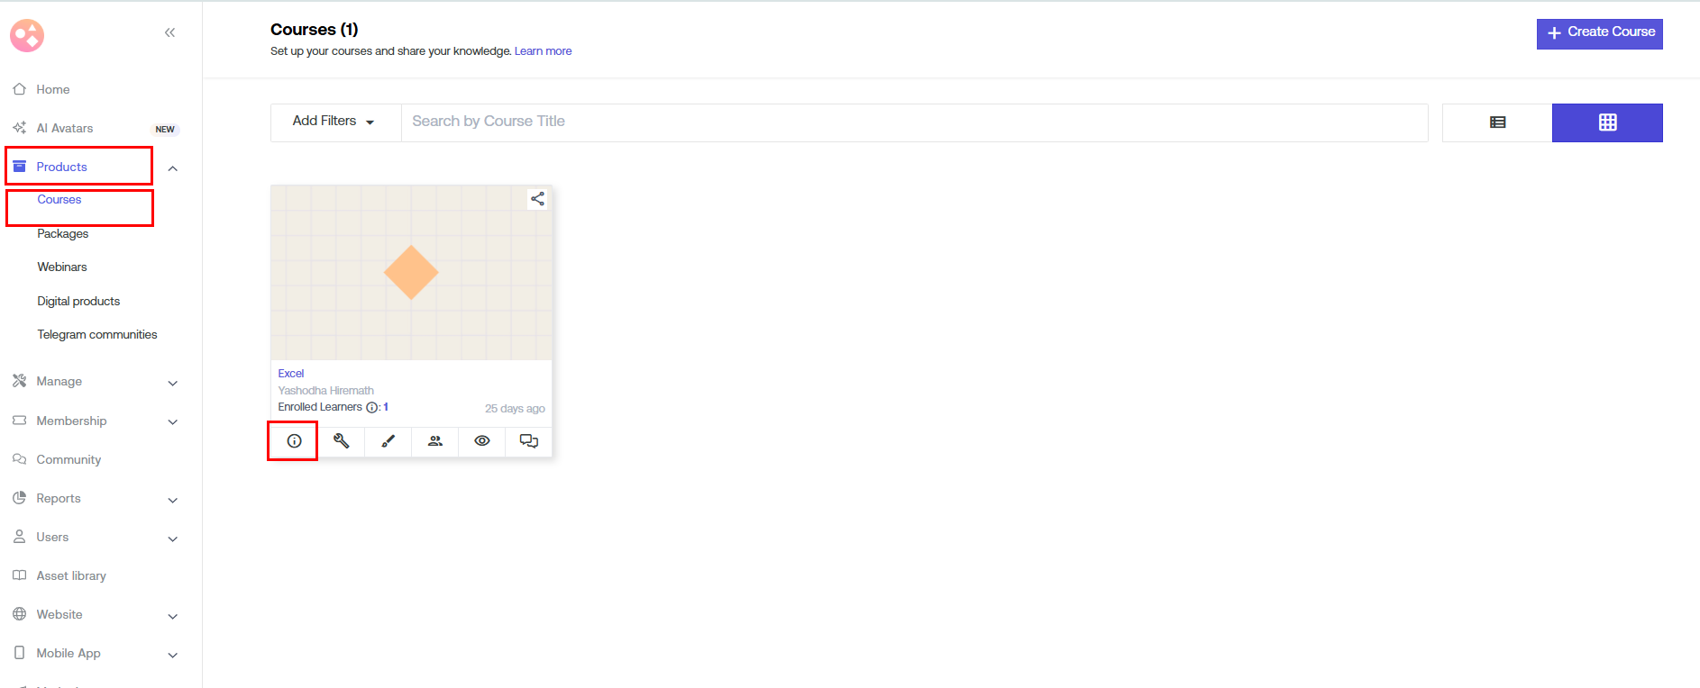Open course settings wrench icon
The height and width of the screenshot is (688, 1700).
pos(341,441)
